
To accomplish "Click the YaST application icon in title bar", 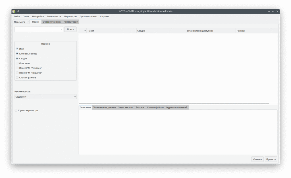I will pos(14,11).
